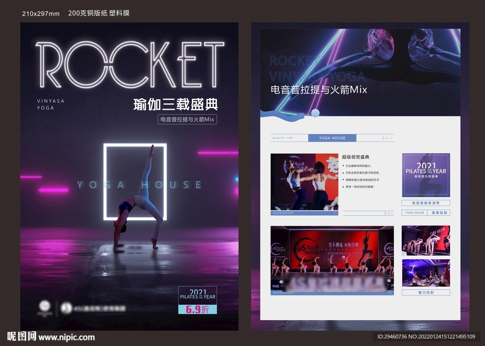Click the caption bar under the two dancers photo
This screenshot has height=346, width=485.
[x=305, y=213]
